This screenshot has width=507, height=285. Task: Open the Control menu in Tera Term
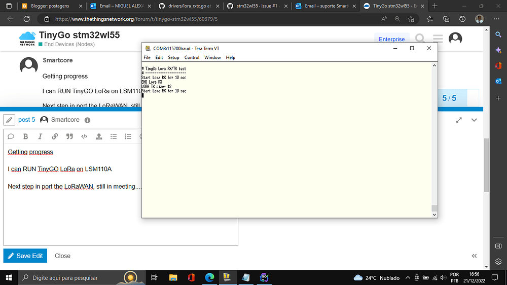point(192,58)
